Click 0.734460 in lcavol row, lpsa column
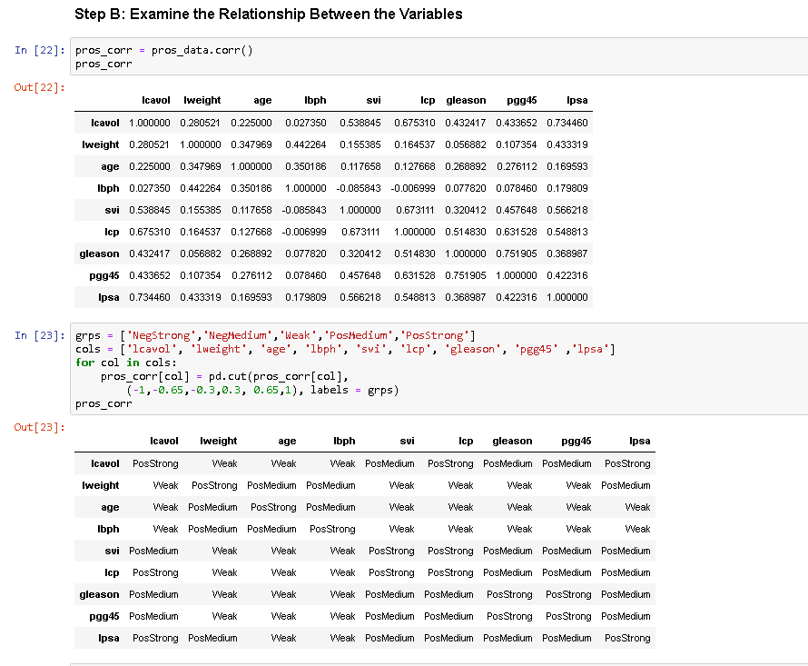The width and height of the screenshot is (808, 666). pos(567,123)
